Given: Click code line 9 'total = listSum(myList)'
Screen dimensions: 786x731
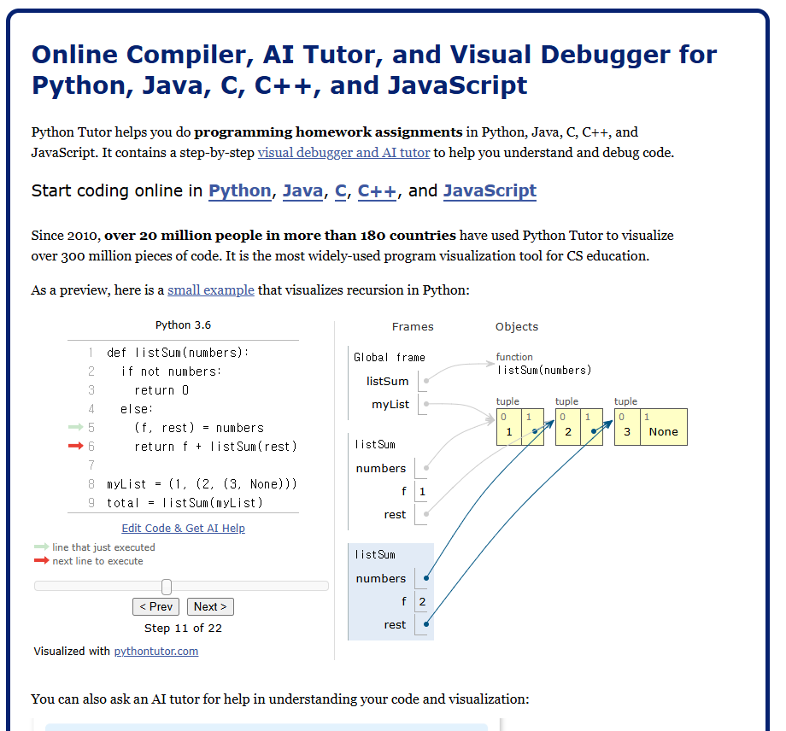Looking at the screenshot, I should tap(185, 502).
